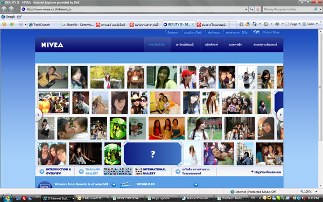Click the arrow icon right of Download
The image size is (323, 202).
196,184
